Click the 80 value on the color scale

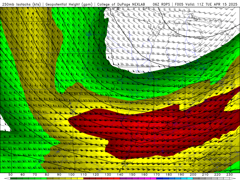click(47, 175)
